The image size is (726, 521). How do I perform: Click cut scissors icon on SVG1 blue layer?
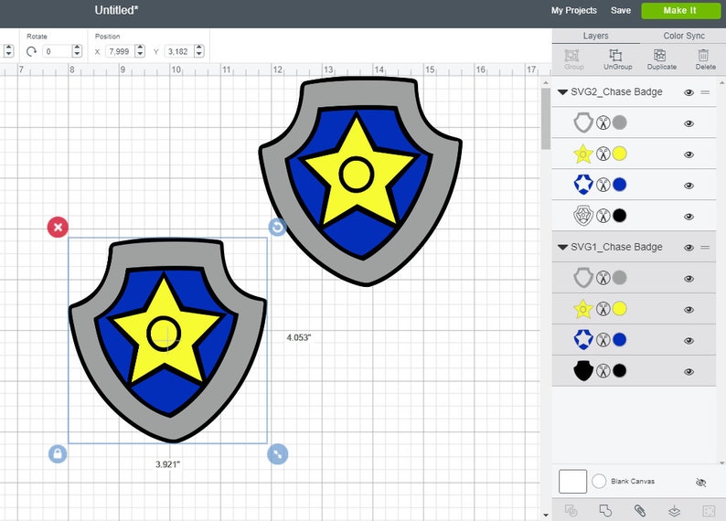(x=603, y=340)
